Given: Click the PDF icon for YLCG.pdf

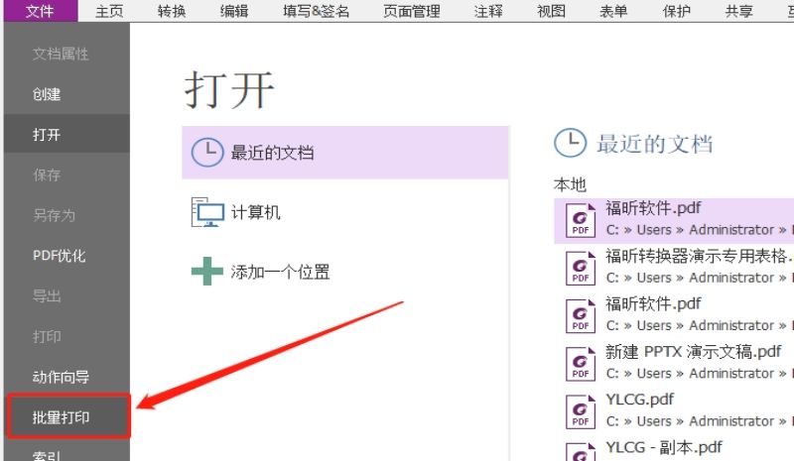Looking at the screenshot, I should tap(581, 411).
